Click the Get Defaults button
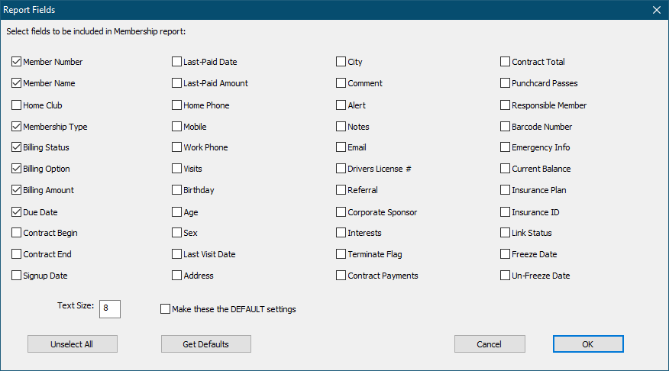 pos(205,344)
